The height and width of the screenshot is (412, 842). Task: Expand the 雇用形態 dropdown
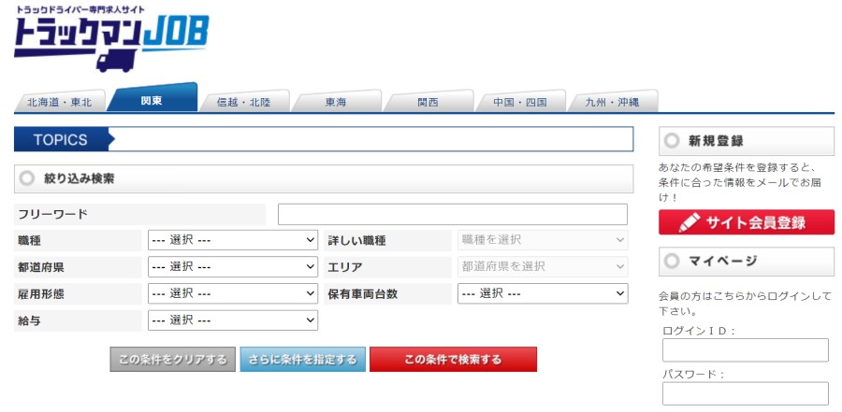tap(233, 293)
